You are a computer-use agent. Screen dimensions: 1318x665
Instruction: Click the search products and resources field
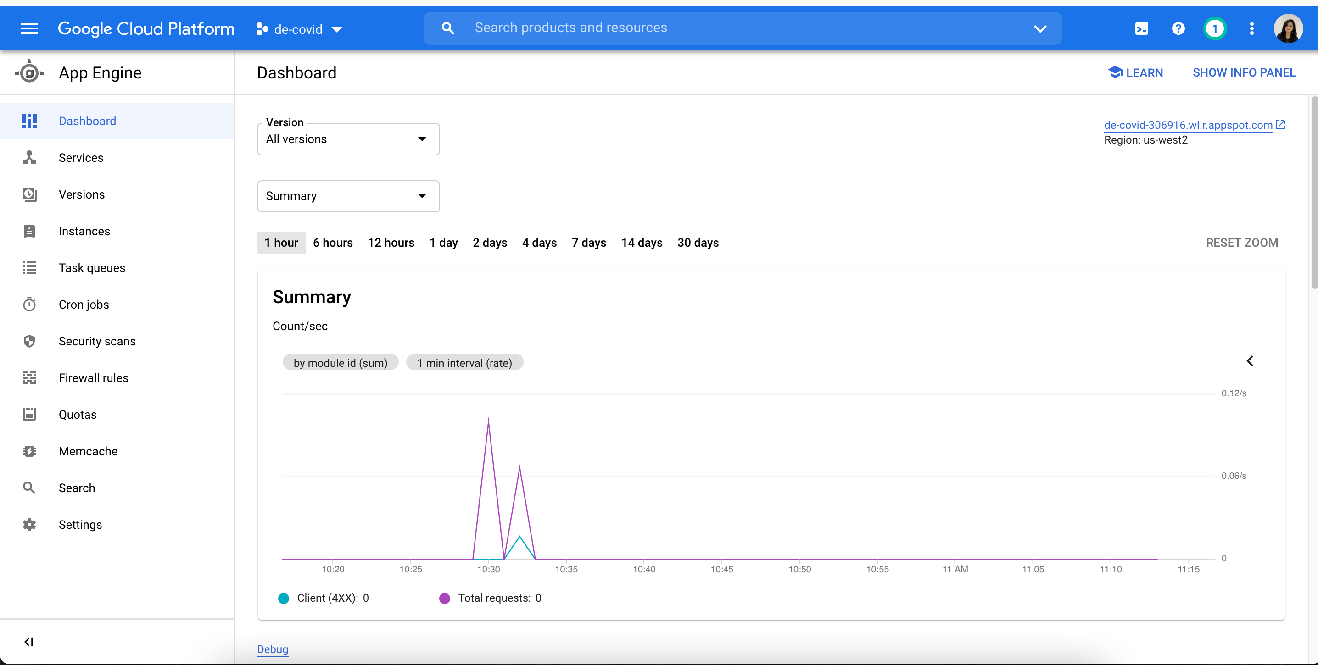pos(742,28)
